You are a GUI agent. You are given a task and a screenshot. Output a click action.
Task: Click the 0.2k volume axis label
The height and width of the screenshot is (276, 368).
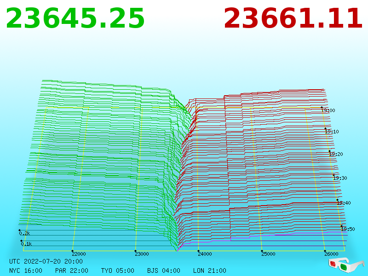[25, 233]
